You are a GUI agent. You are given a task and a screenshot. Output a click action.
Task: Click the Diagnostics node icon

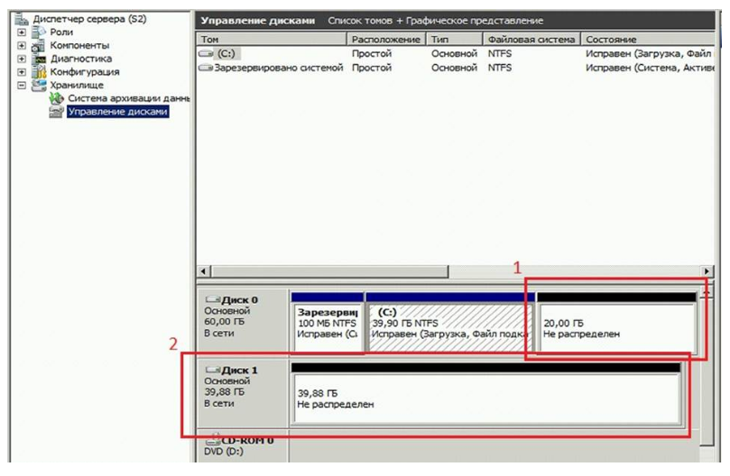click(x=39, y=59)
